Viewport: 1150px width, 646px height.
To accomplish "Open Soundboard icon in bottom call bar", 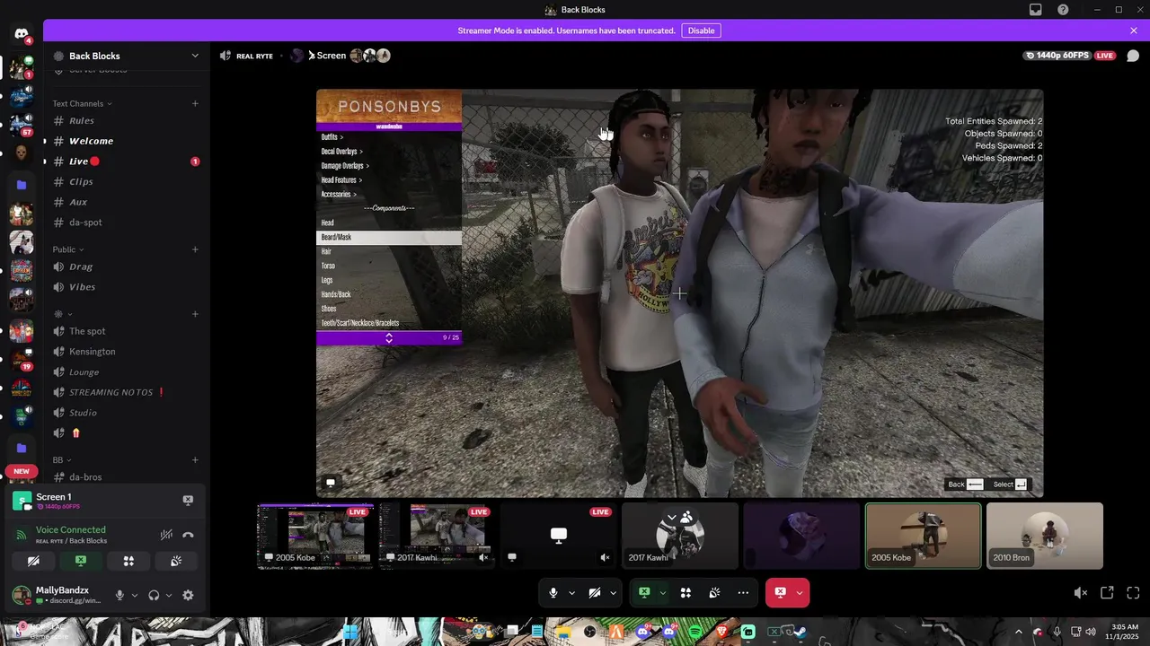I will coord(714,592).
